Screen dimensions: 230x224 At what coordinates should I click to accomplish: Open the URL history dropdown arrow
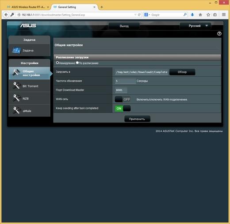pyautogui.click(x=135, y=15)
